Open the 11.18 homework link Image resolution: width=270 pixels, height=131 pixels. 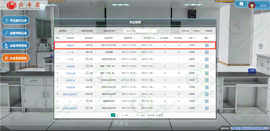[70, 59]
